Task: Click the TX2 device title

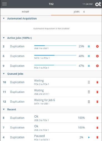Action: pos(51,4)
